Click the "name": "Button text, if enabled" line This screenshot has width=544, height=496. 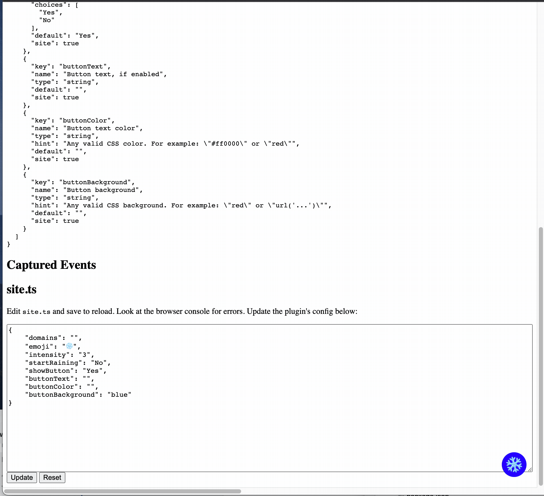tap(99, 74)
